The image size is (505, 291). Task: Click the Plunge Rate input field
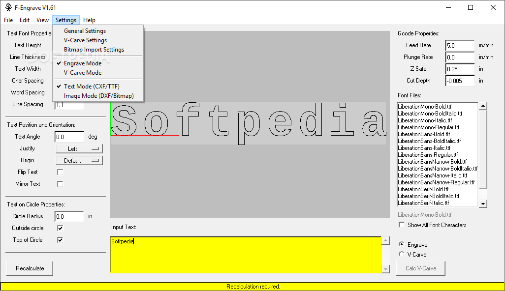[x=460, y=57]
